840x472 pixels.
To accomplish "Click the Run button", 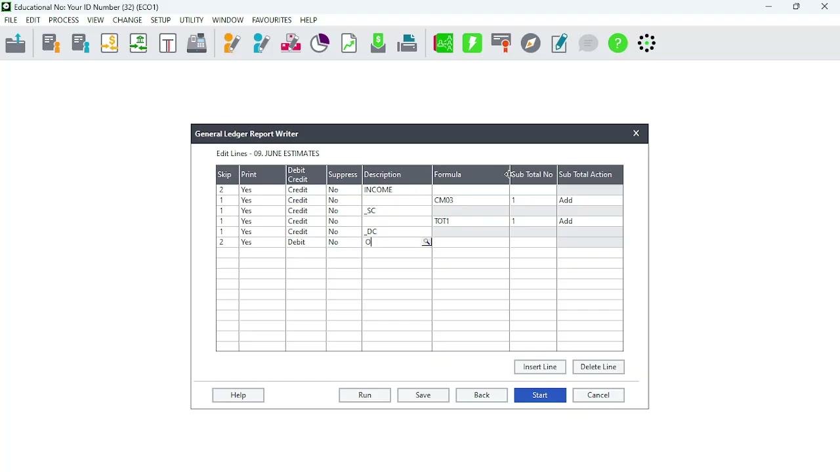I will 365,395.
